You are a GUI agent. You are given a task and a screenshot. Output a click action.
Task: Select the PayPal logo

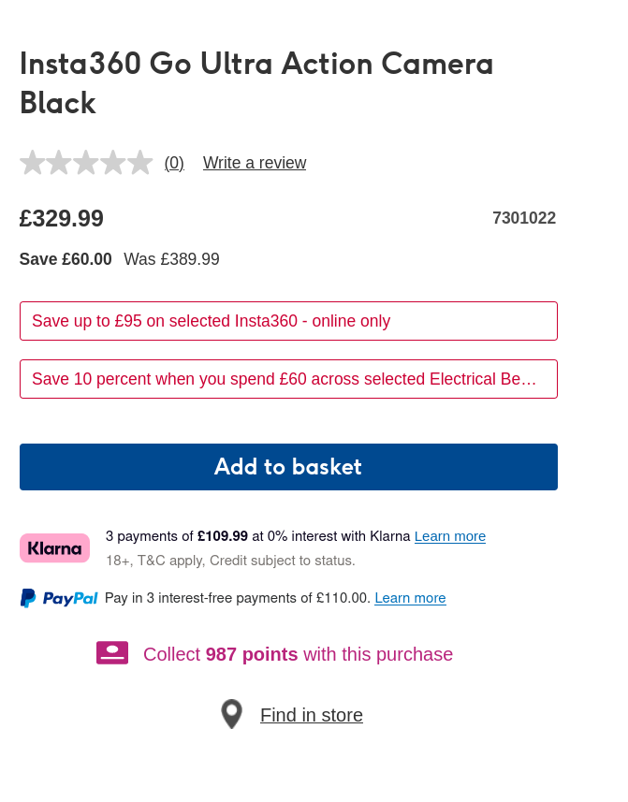59,597
